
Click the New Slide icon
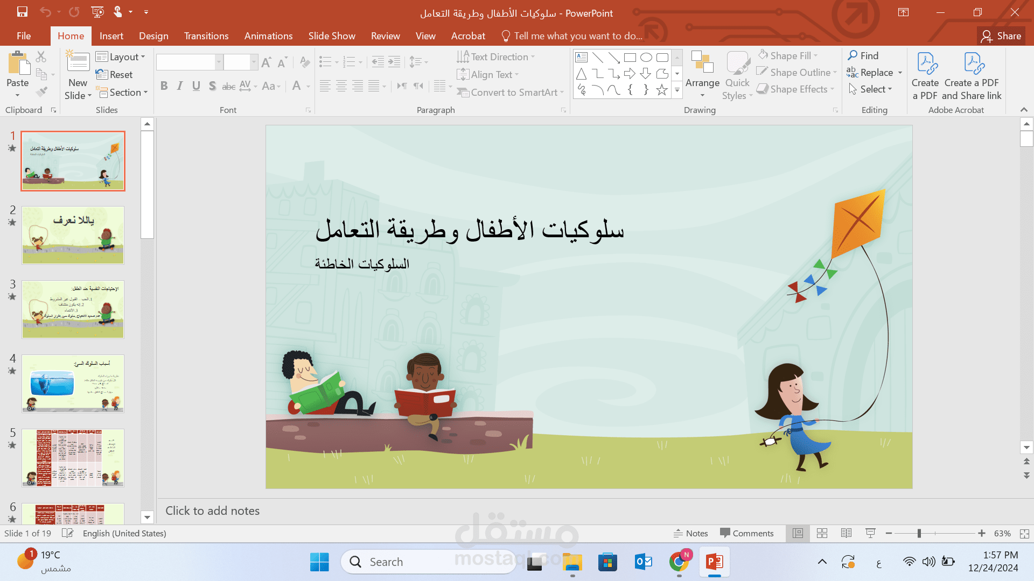78,63
